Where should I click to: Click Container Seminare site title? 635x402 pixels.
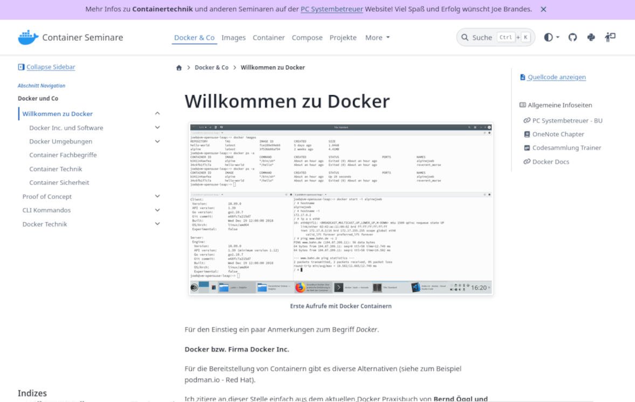tap(82, 37)
